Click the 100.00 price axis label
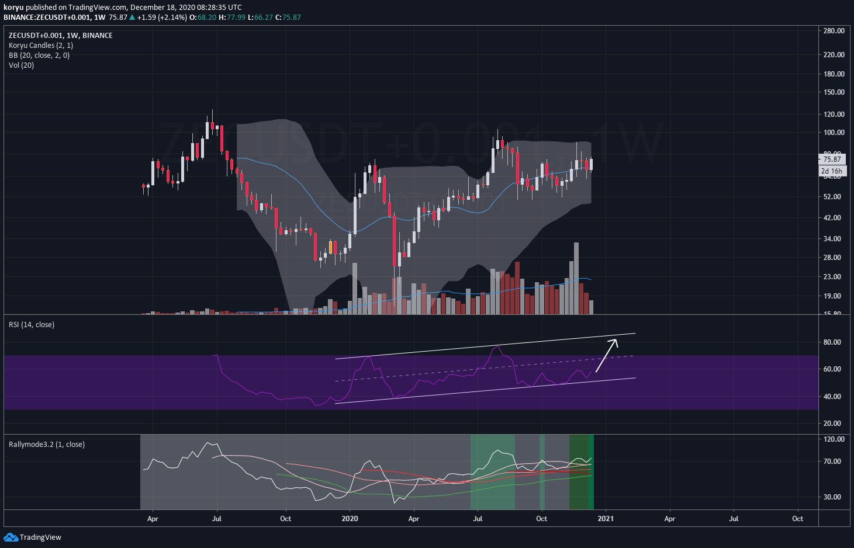Screen dimensions: 854x548 tap(834, 132)
